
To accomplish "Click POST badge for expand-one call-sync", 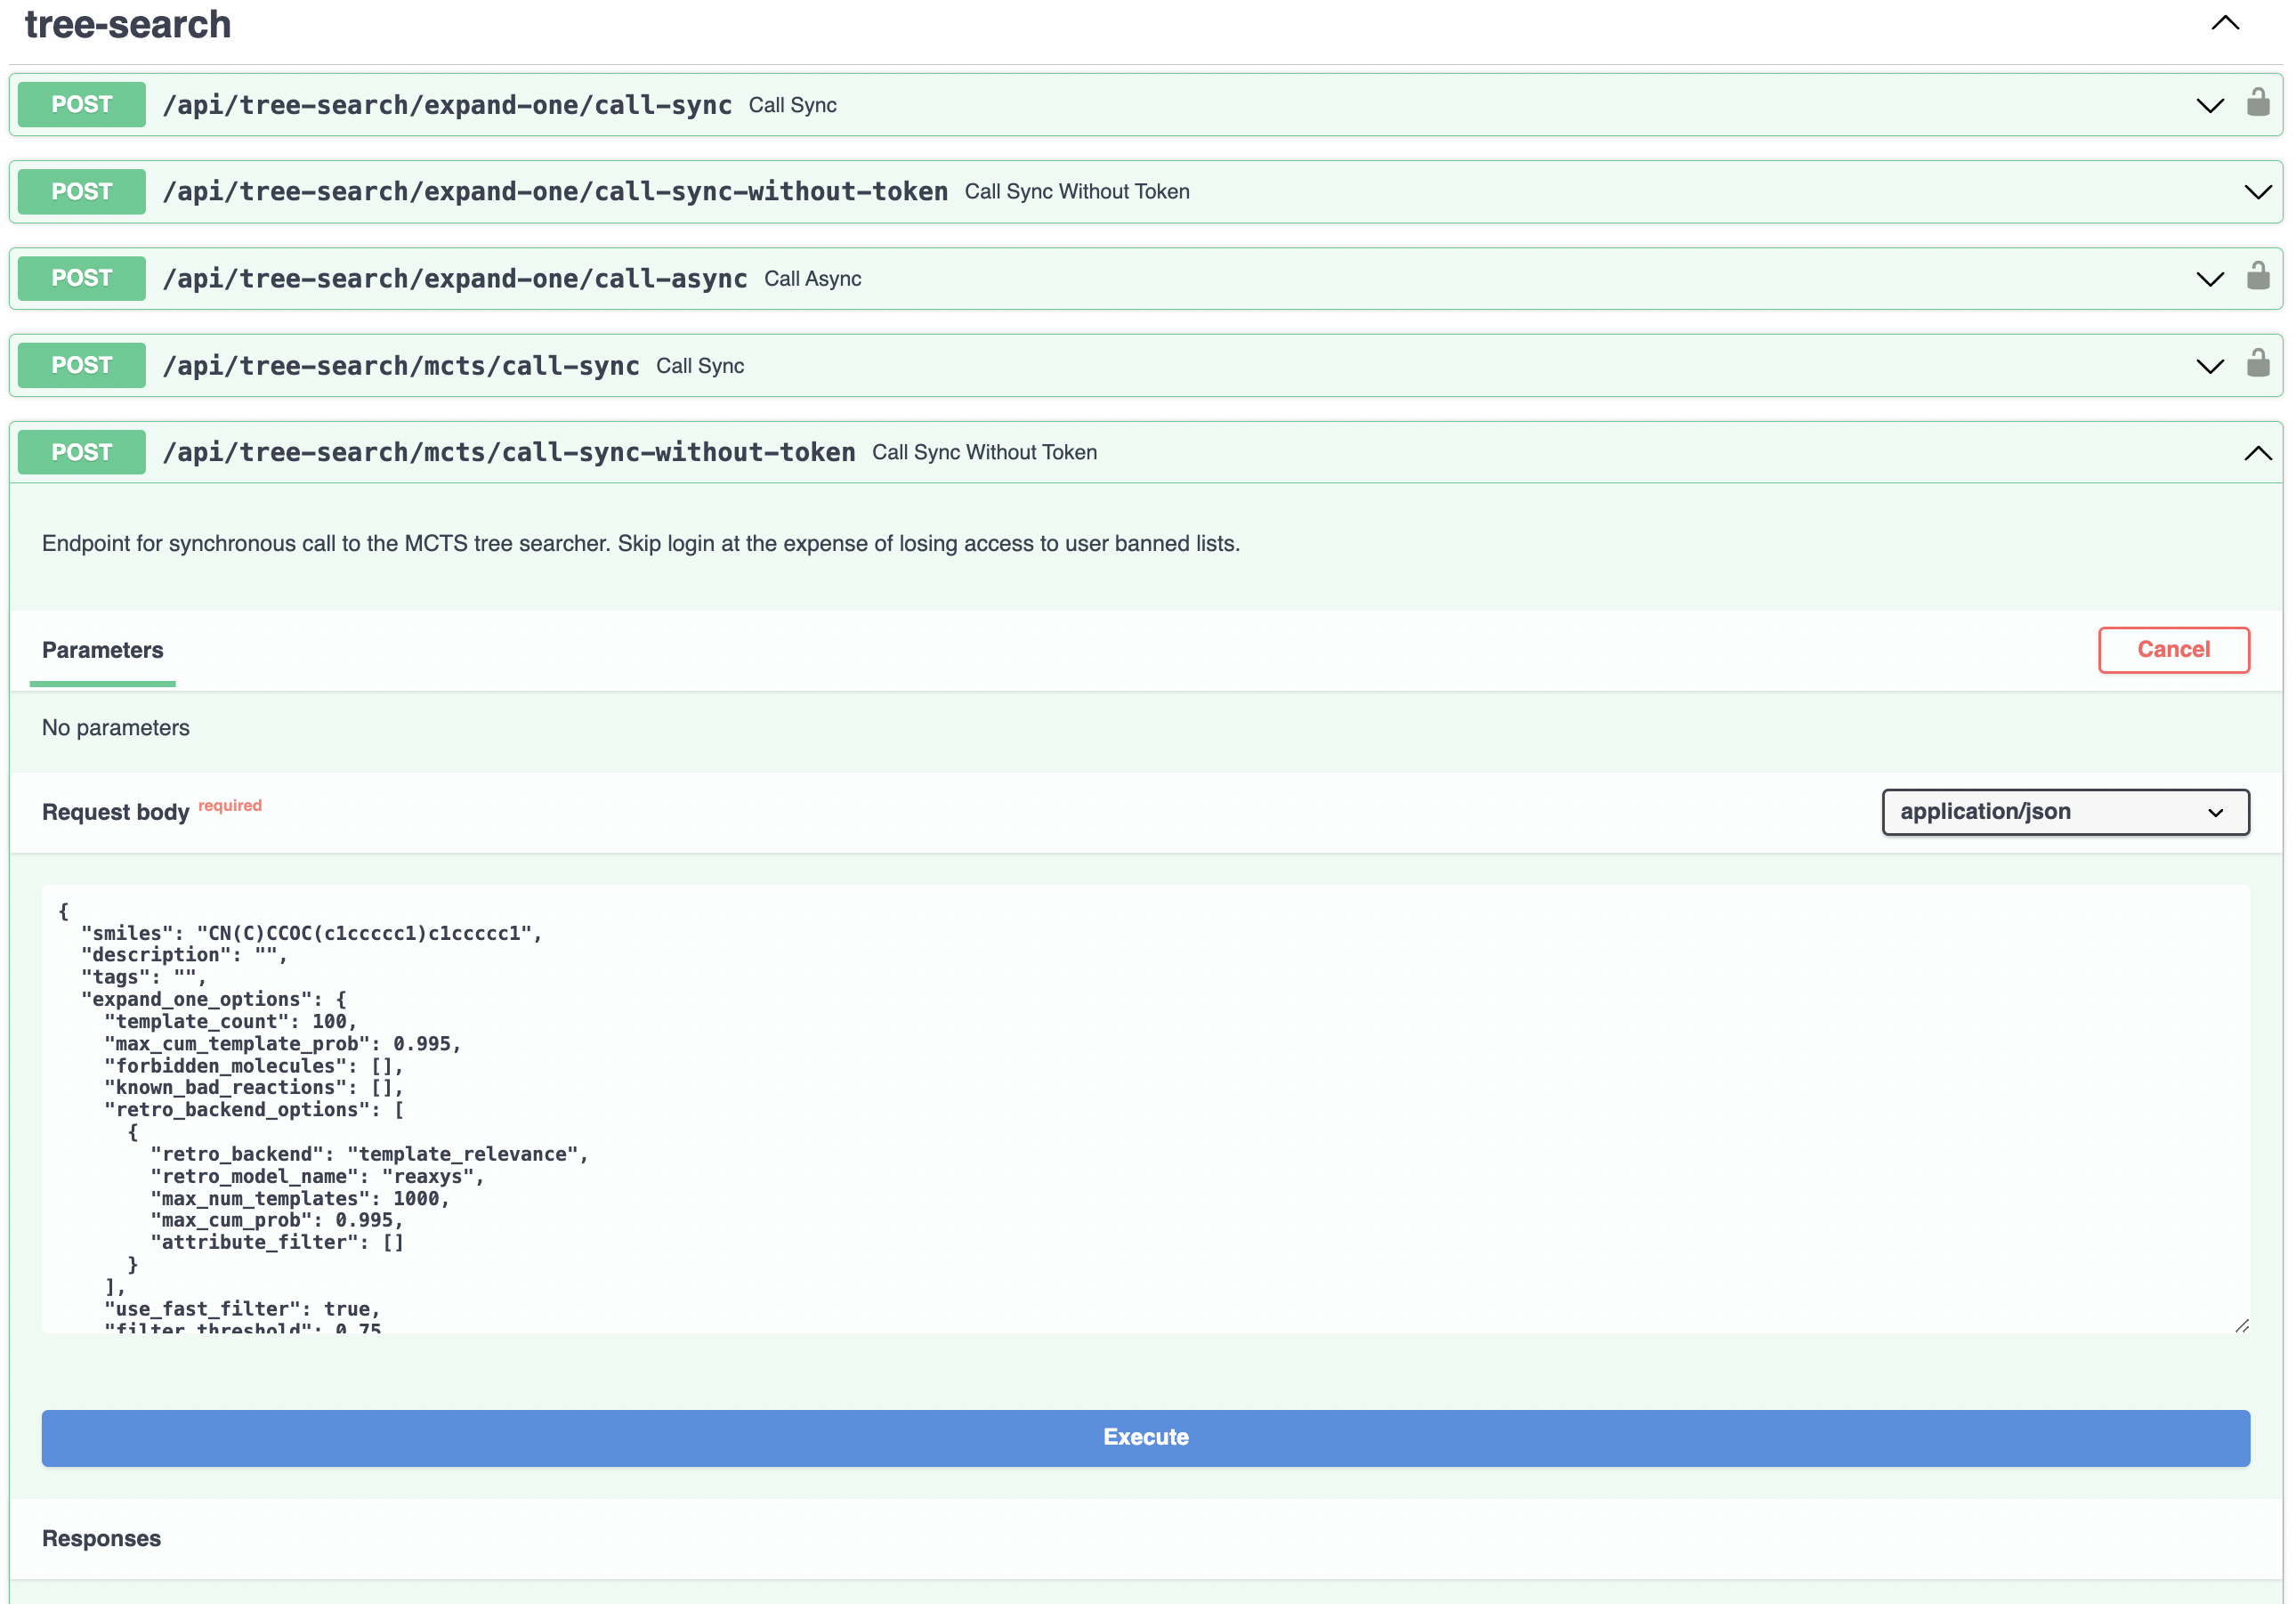I will coord(82,104).
